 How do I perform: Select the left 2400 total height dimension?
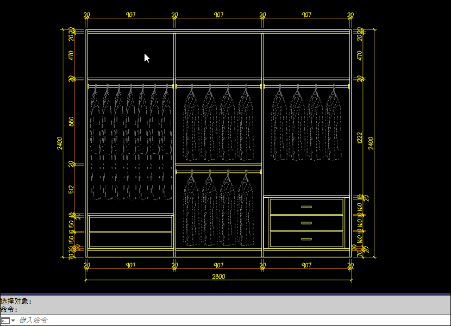(x=60, y=143)
